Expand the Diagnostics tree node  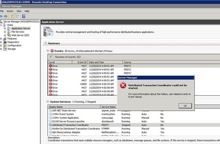pyautogui.click(x=1, y=42)
